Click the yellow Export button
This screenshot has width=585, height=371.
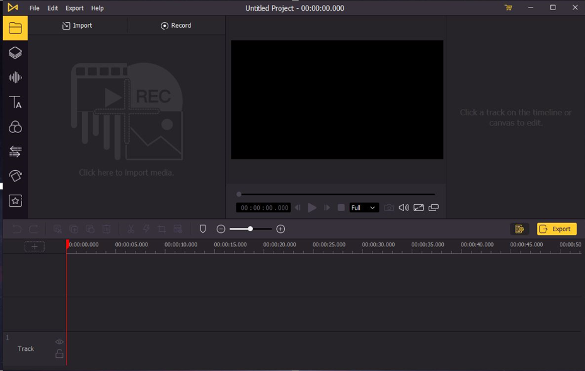pyautogui.click(x=557, y=229)
